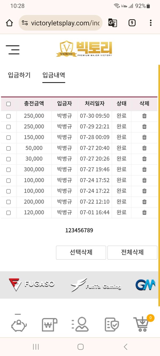160x356 pixels.
Task: Check the select-all checkbox in table header
Action: [x=9, y=104]
